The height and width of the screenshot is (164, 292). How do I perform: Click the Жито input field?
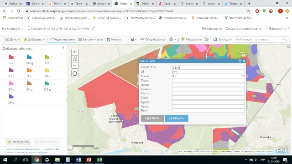pos(208,85)
